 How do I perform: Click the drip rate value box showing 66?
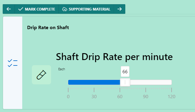tap(125, 71)
